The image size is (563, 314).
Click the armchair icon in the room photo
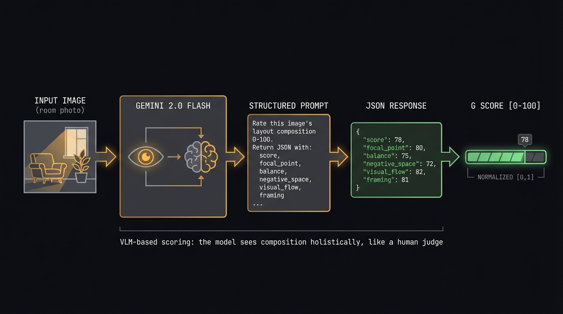pos(48,168)
